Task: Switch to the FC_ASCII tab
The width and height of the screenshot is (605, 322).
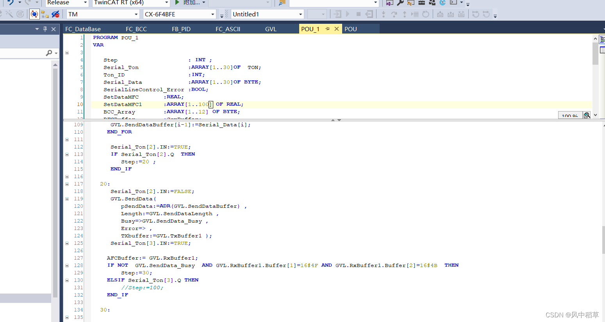Action: [228, 29]
